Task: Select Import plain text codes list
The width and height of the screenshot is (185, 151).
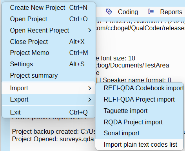Action: pyautogui.click(x=140, y=144)
